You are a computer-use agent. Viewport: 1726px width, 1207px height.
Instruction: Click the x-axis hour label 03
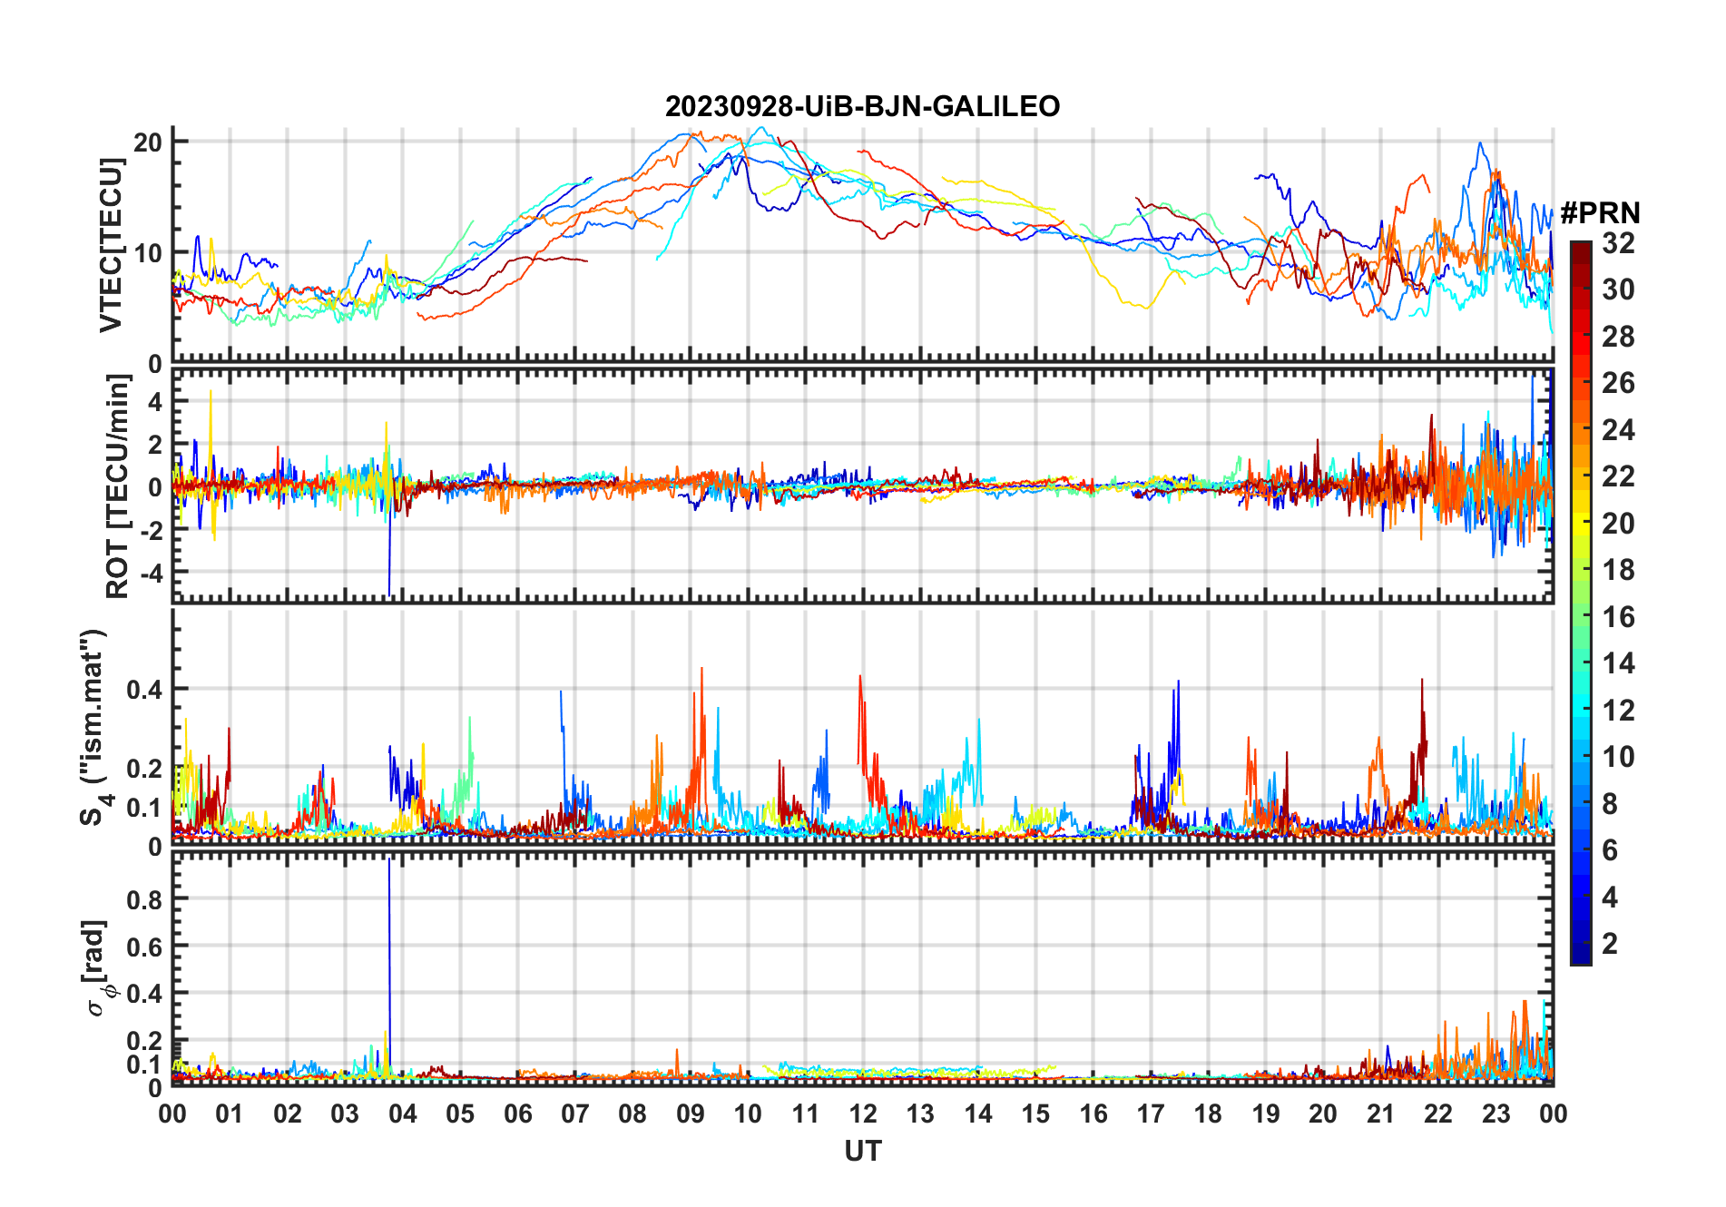click(345, 1114)
